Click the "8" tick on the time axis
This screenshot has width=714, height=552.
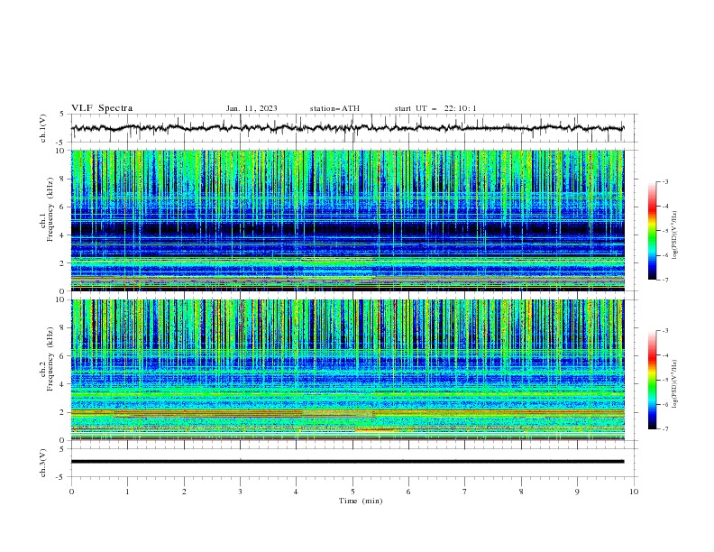(521, 492)
